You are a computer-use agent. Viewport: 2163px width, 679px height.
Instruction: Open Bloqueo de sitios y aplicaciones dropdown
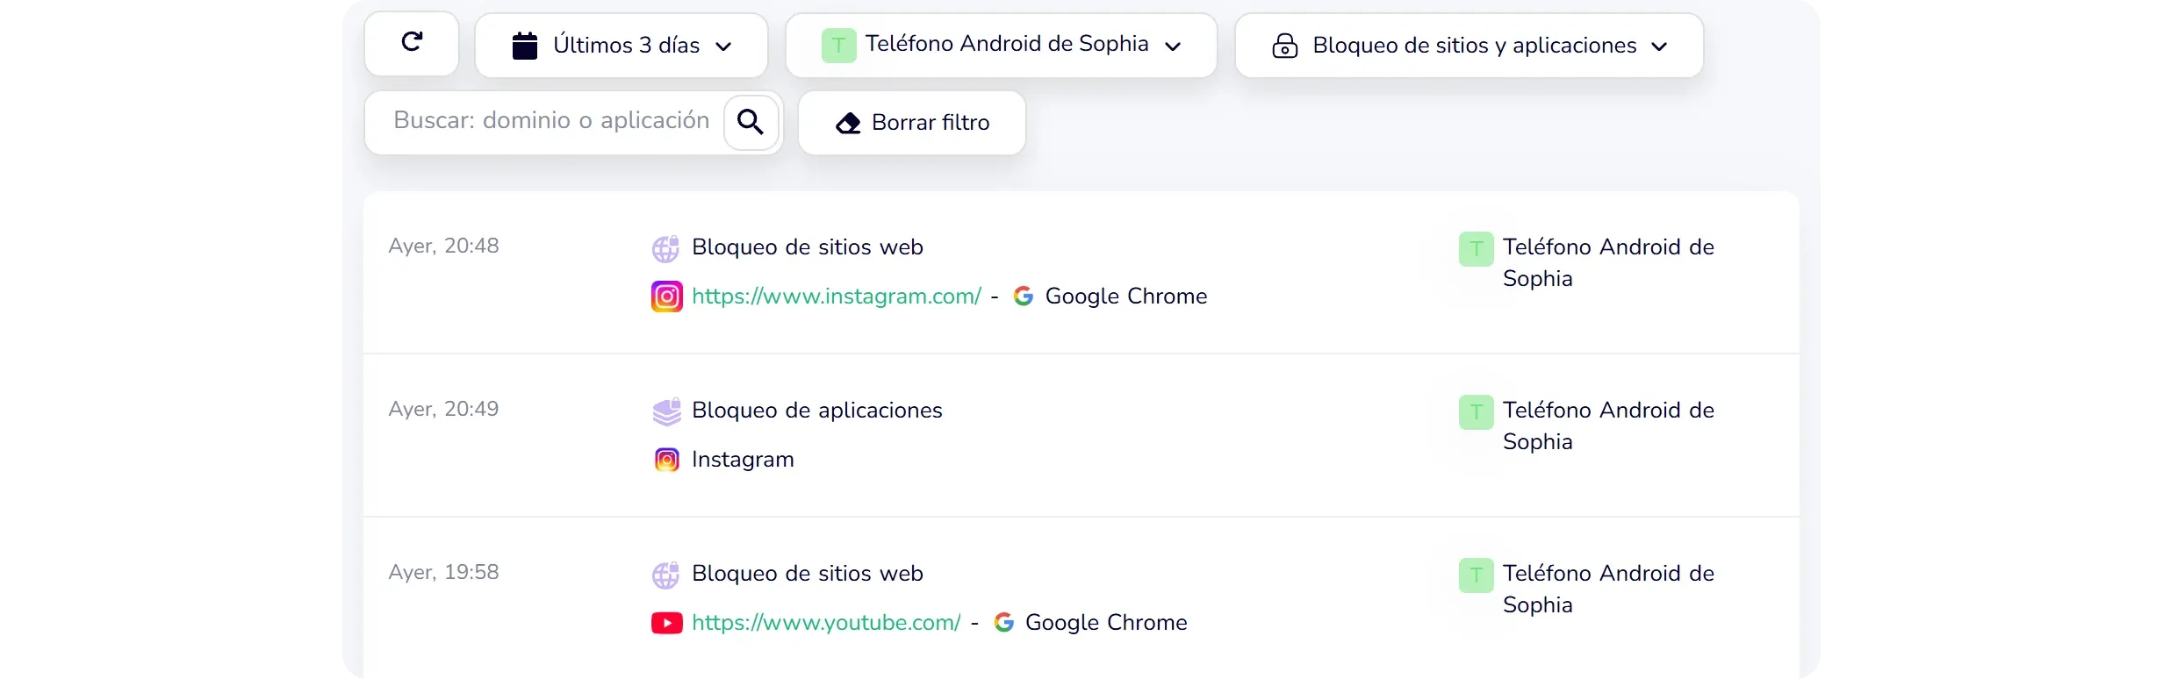point(1470,46)
